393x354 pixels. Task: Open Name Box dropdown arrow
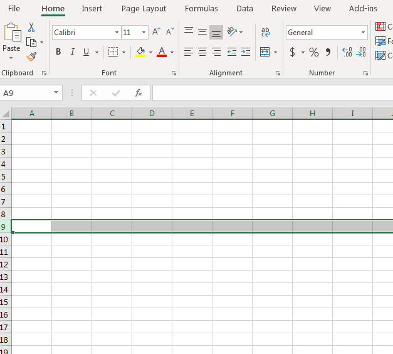point(56,93)
